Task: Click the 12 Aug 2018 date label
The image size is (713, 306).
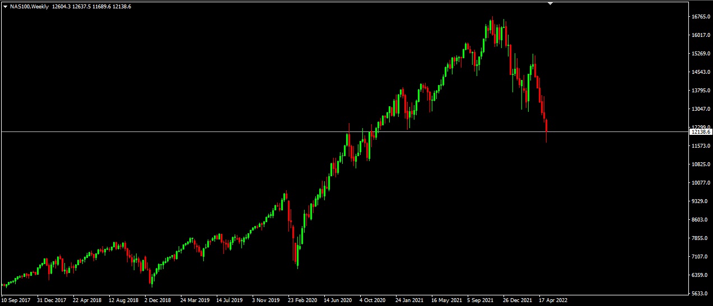Action: [x=123, y=300]
